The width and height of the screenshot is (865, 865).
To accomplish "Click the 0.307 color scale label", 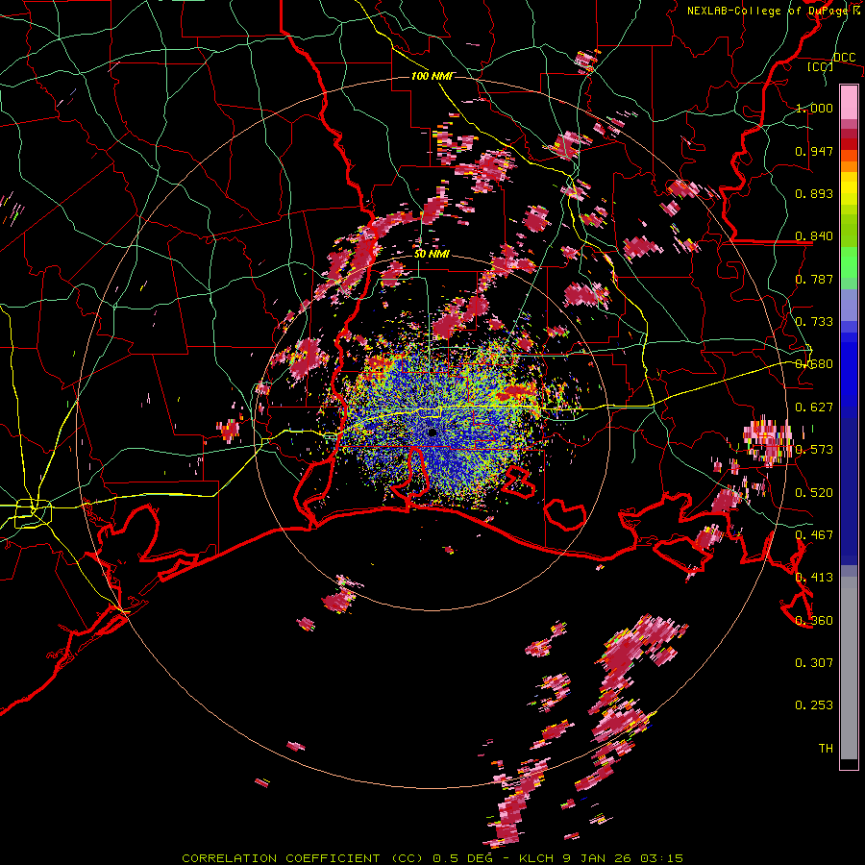I will pos(814,663).
